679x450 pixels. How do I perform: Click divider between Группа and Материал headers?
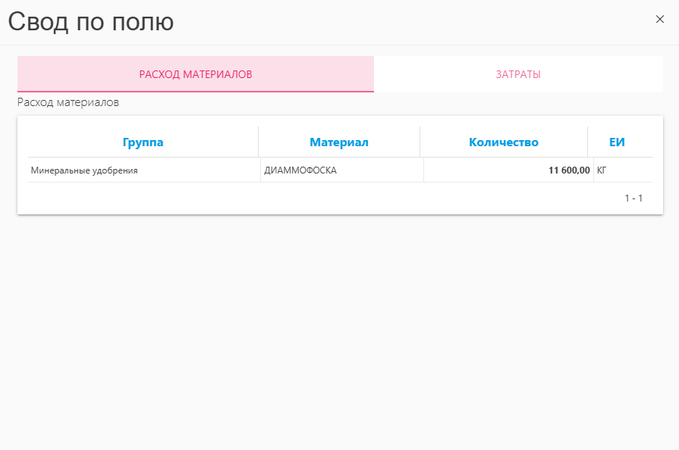(259, 142)
